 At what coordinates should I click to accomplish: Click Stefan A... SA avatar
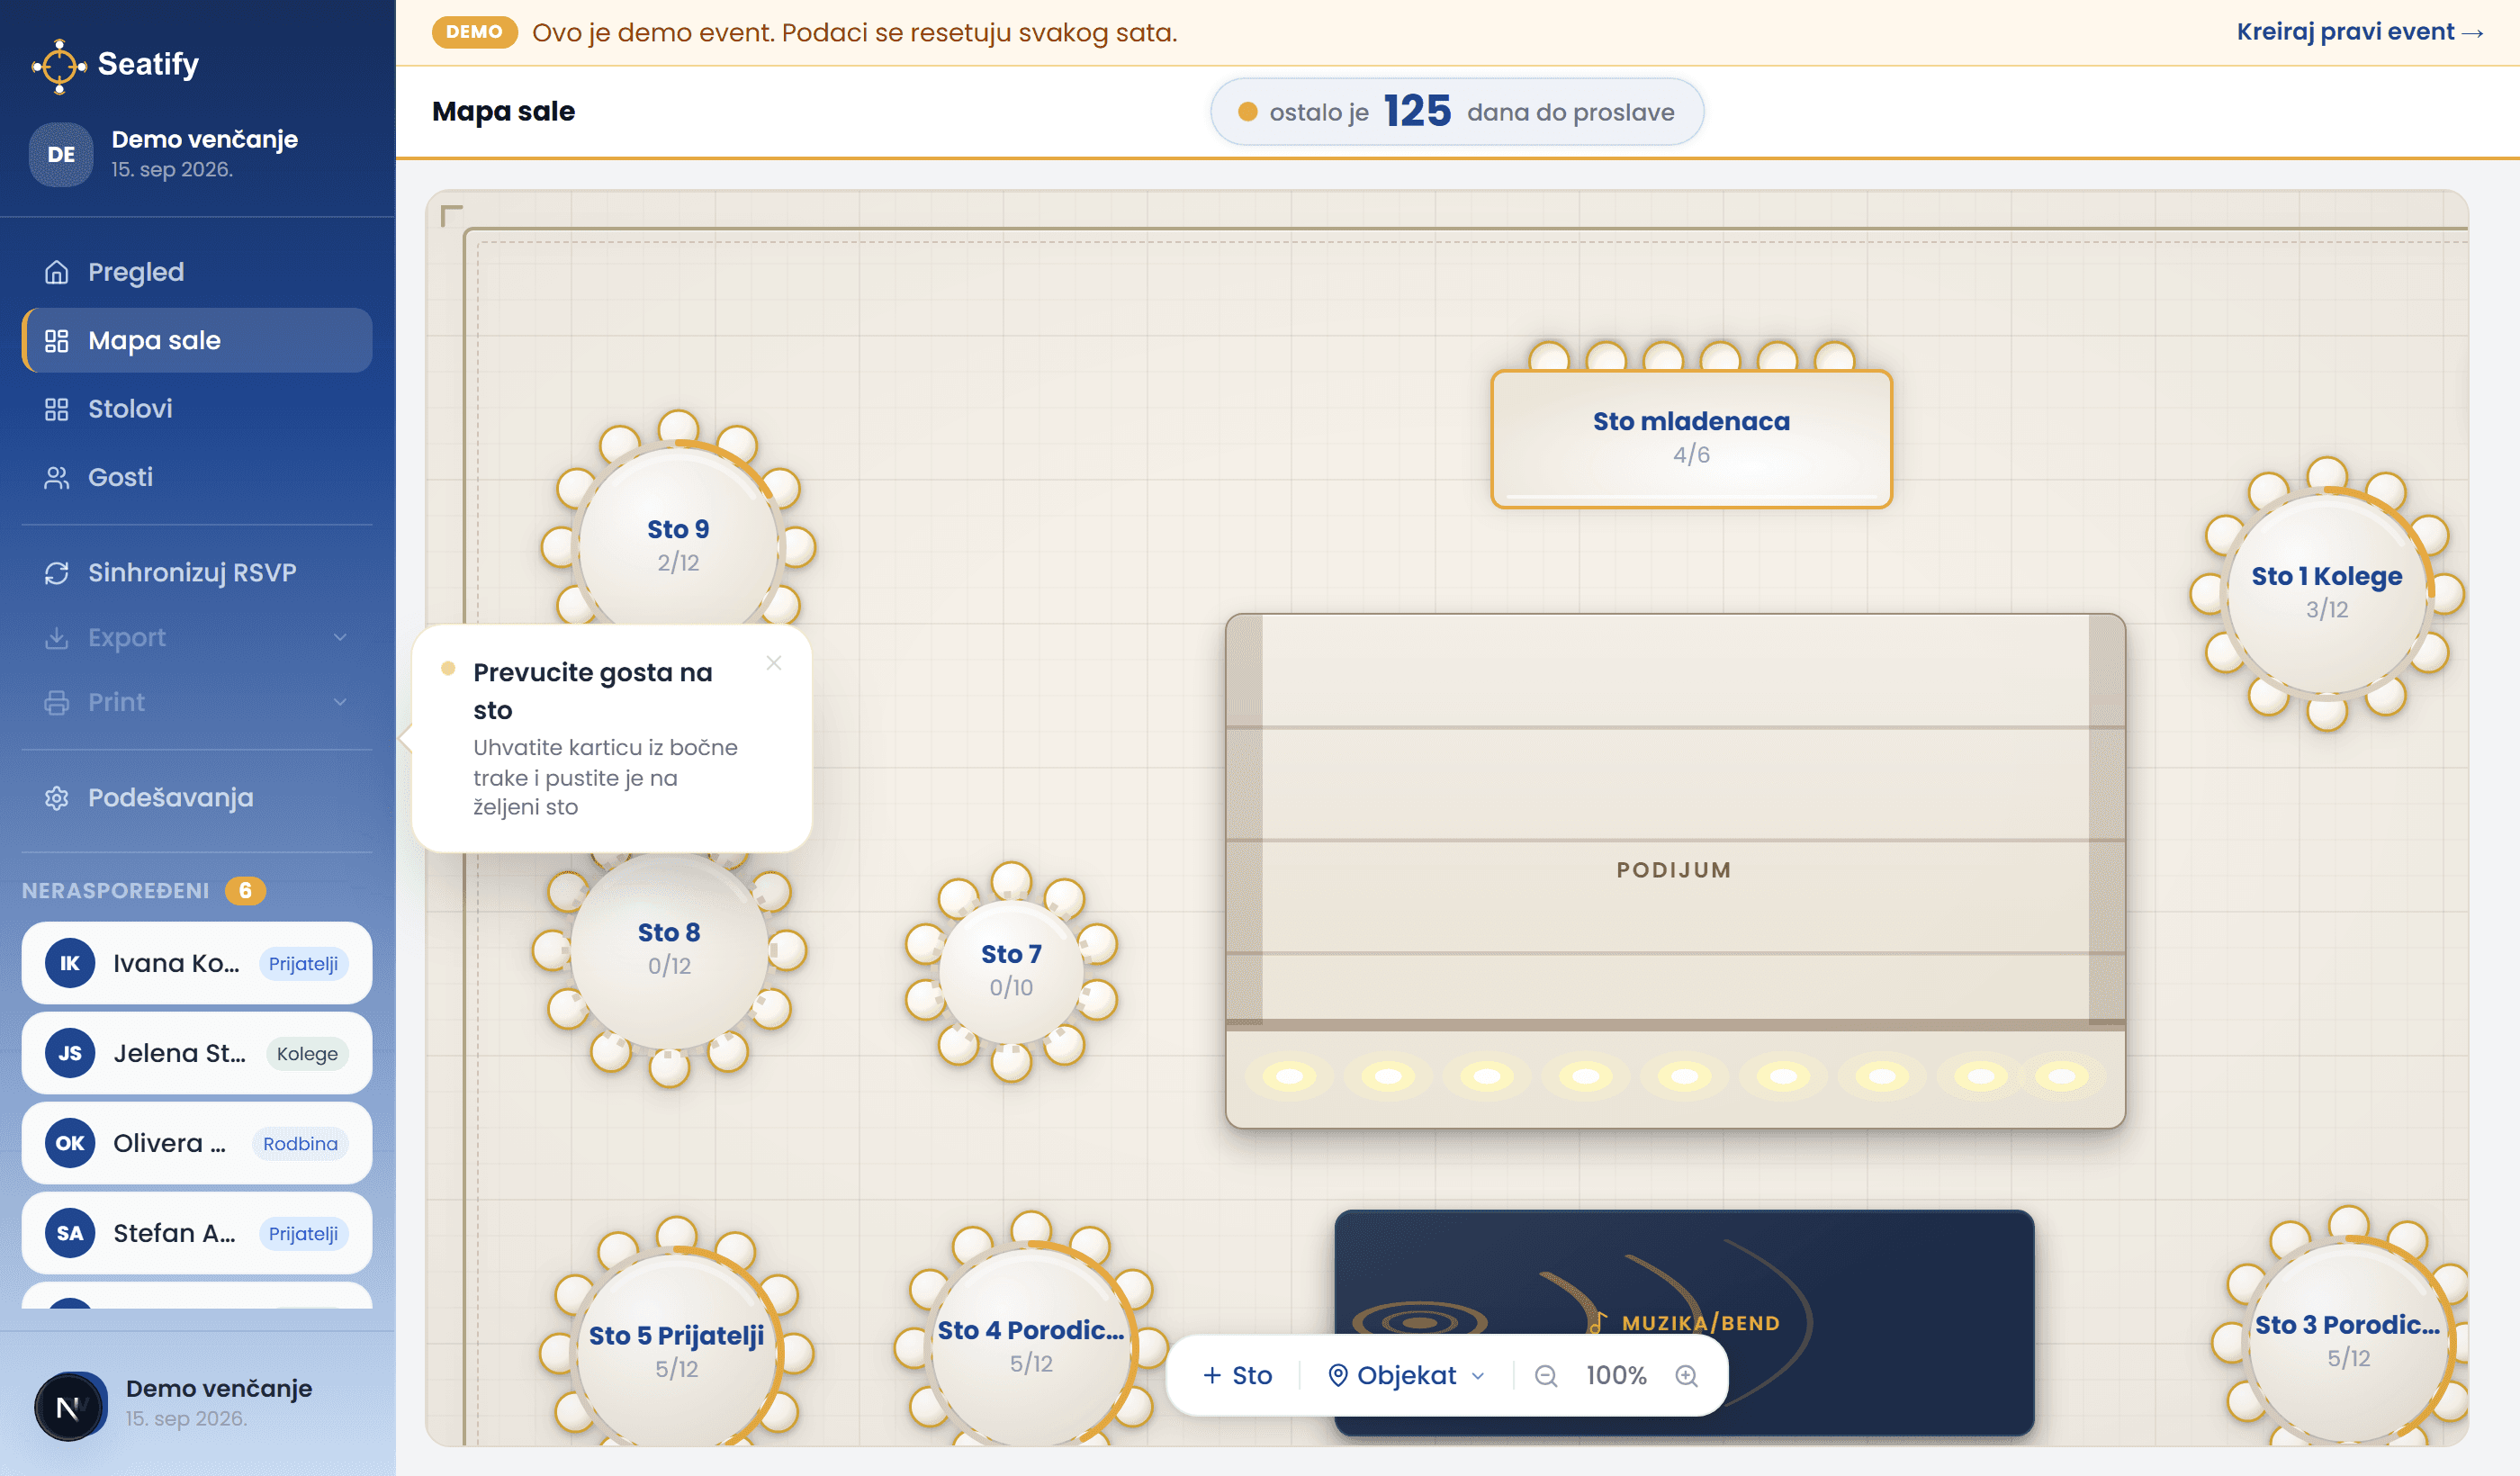pos(70,1233)
